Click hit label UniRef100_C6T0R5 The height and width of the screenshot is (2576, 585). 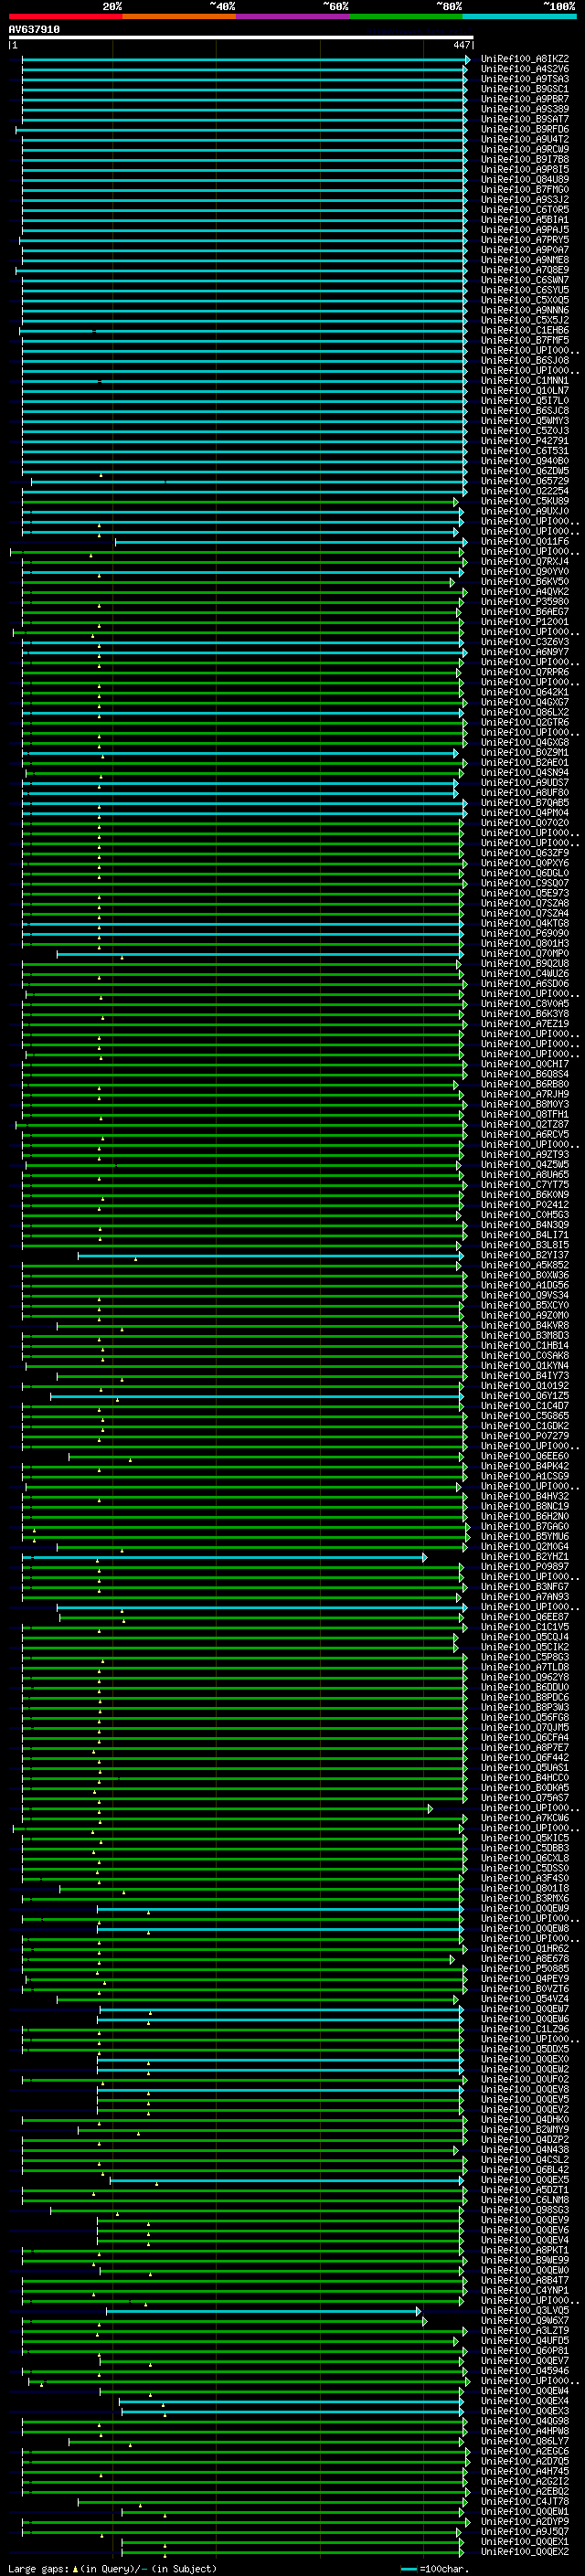tap(525, 210)
